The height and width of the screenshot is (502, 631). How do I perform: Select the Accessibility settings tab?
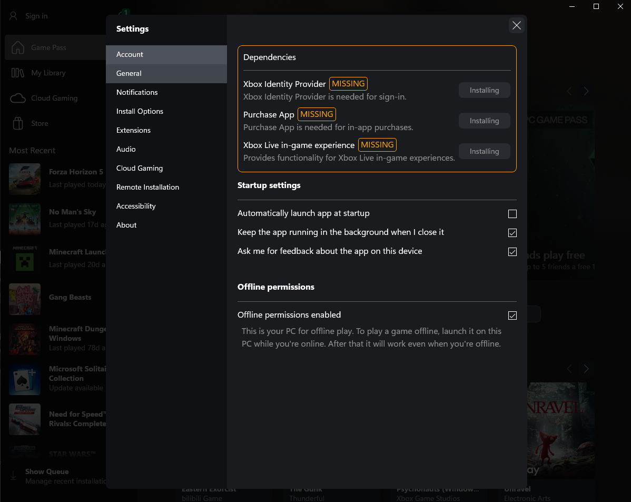(136, 206)
